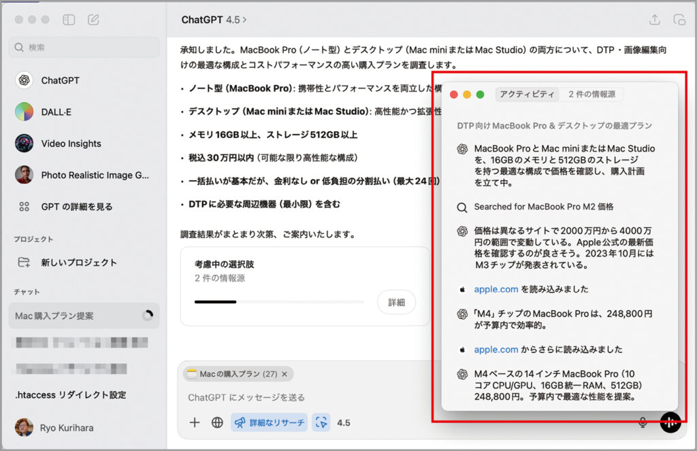Image resolution: width=697 pixels, height=451 pixels.
Task: Click the share upload icon
Action: click(654, 20)
